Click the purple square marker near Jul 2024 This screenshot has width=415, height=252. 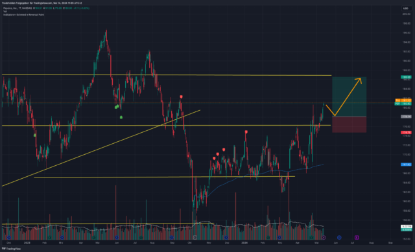[x=357, y=238]
